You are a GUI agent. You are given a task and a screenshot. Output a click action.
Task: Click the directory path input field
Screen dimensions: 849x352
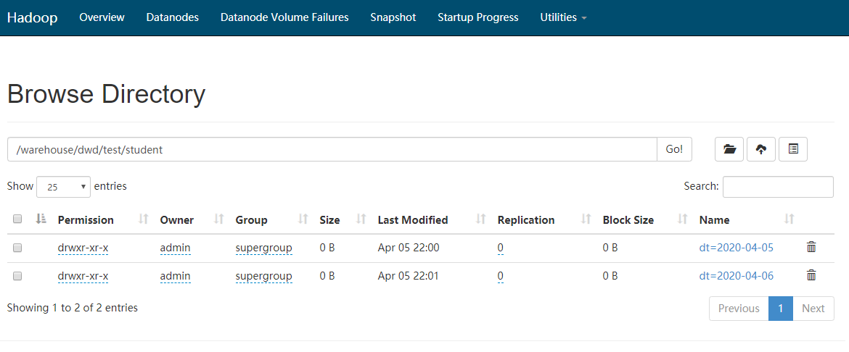tap(332, 149)
